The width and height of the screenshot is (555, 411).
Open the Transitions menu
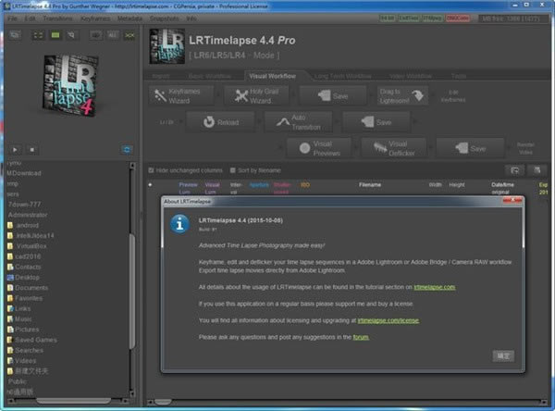click(x=57, y=19)
